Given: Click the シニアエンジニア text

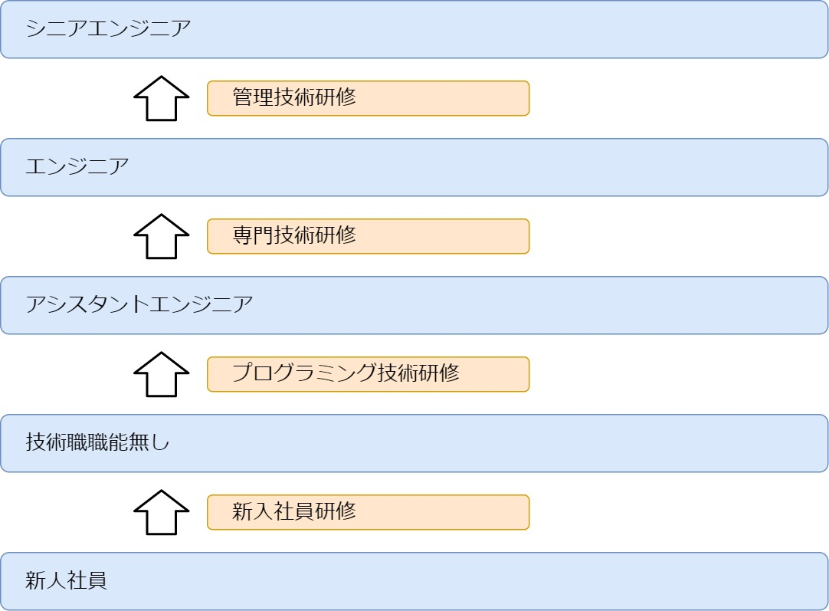Looking at the screenshot, I should 108,28.
